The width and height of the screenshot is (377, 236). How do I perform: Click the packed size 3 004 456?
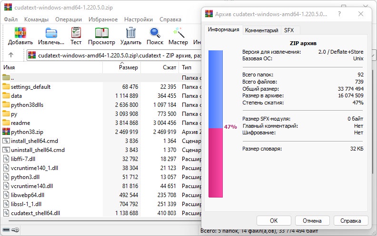(x=165, y=123)
